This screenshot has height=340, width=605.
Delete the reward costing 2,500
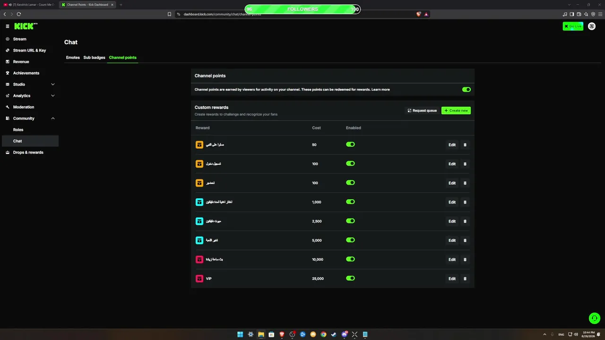465,221
